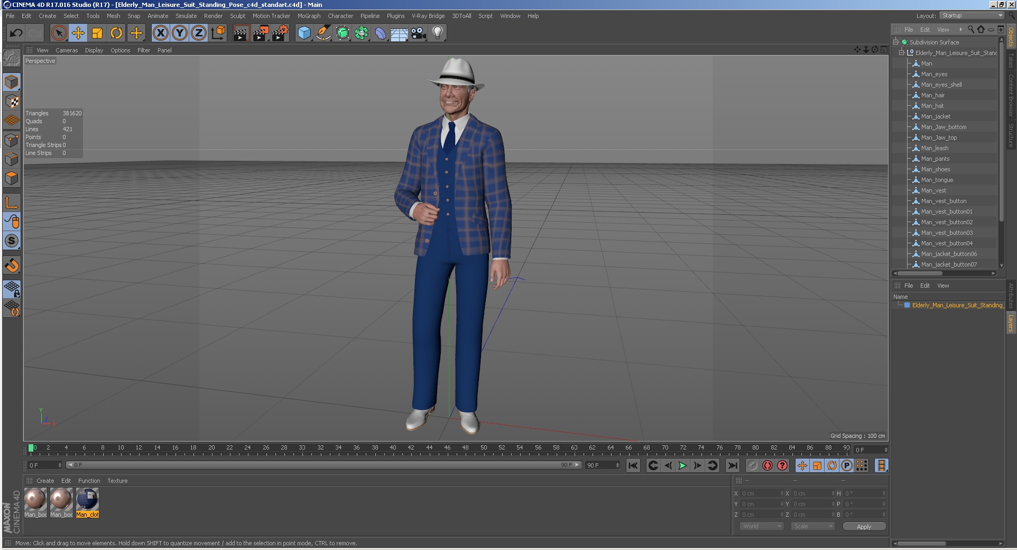Click timeline marker at frame 44
Image resolution: width=1017 pixels, height=550 pixels.
(429, 448)
